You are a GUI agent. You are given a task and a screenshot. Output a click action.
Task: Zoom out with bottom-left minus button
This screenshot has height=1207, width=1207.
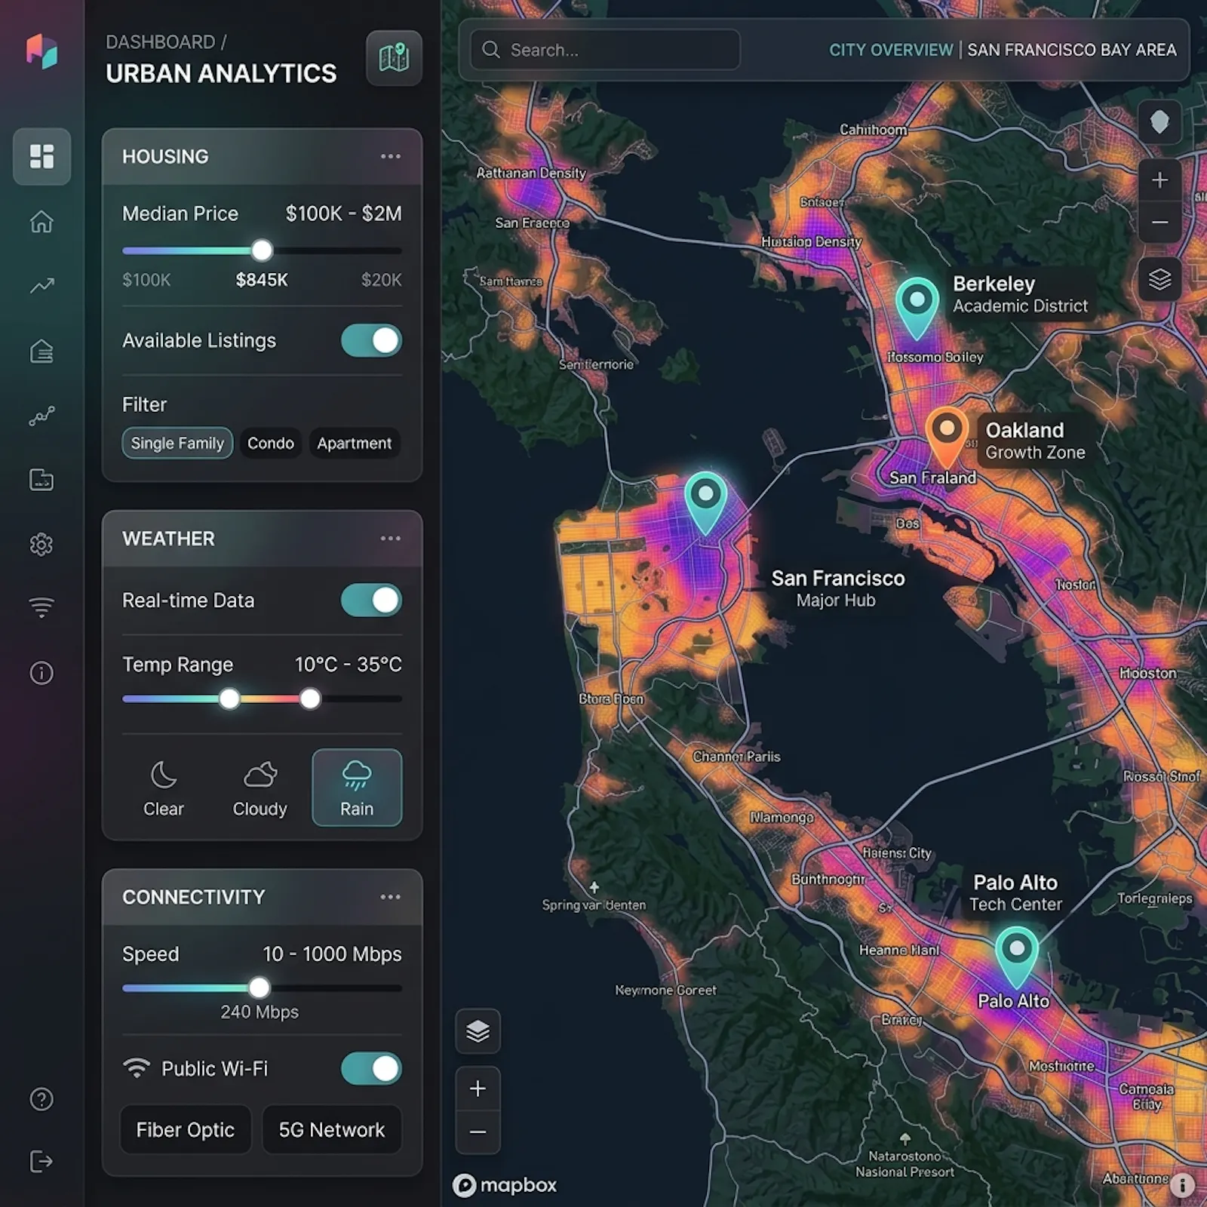478,1132
